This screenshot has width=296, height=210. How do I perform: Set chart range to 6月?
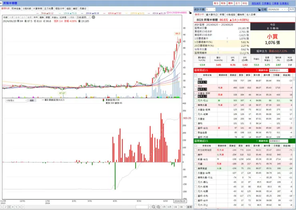(170, 207)
